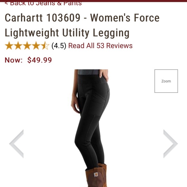This screenshot has height=187, width=187.
Task: Click the first gold rating star
Action: pyautogui.click(x=9, y=45)
